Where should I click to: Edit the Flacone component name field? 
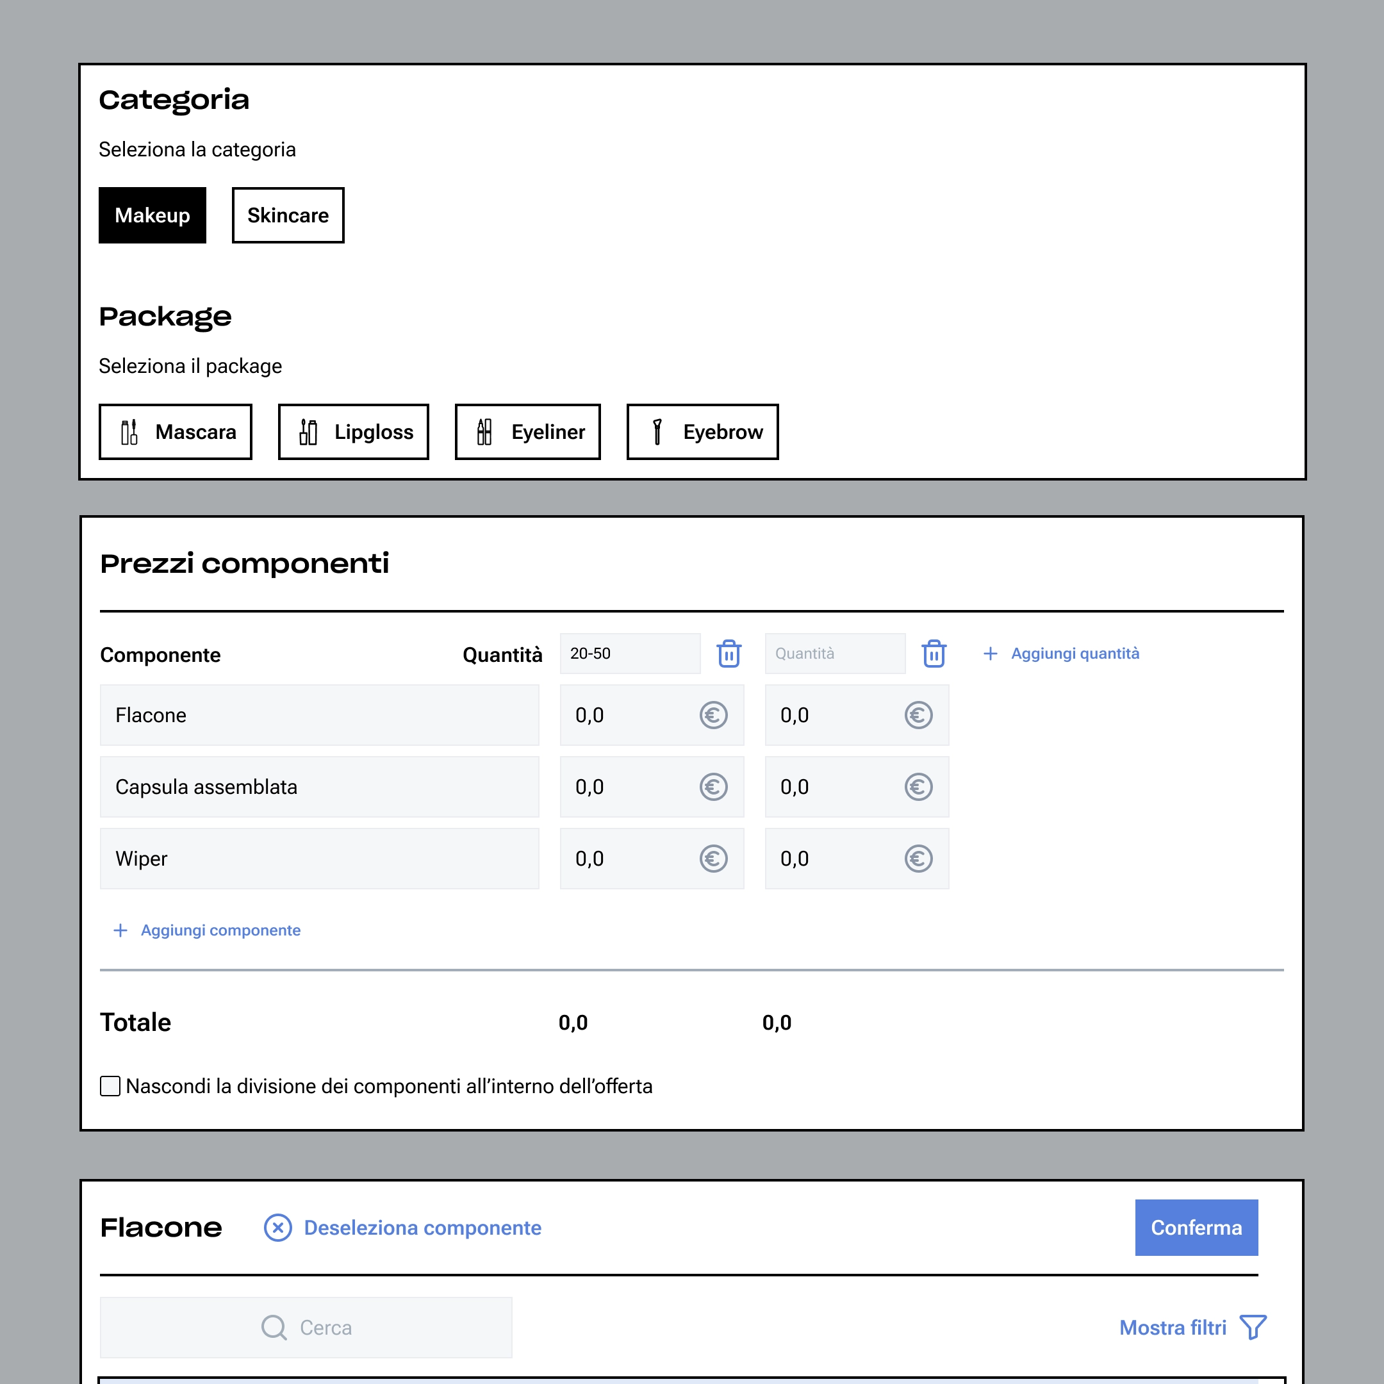pyautogui.click(x=320, y=715)
